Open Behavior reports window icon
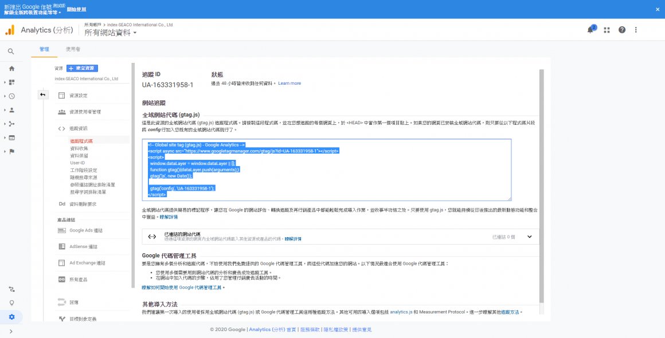 coord(11,137)
